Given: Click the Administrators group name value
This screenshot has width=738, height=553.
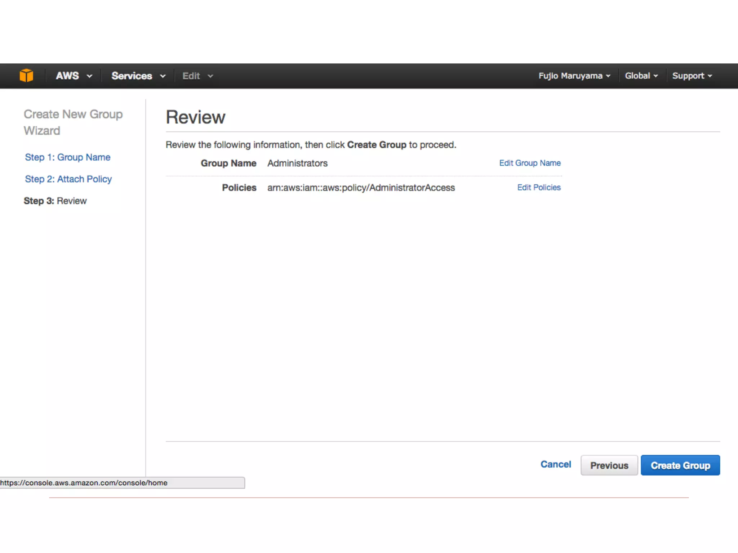Looking at the screenshot, I should (297, 163).
